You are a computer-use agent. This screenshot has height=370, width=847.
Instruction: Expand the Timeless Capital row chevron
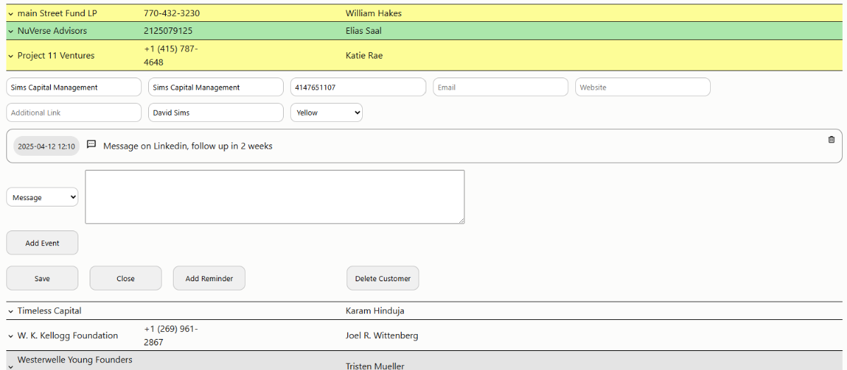(11, 312)
